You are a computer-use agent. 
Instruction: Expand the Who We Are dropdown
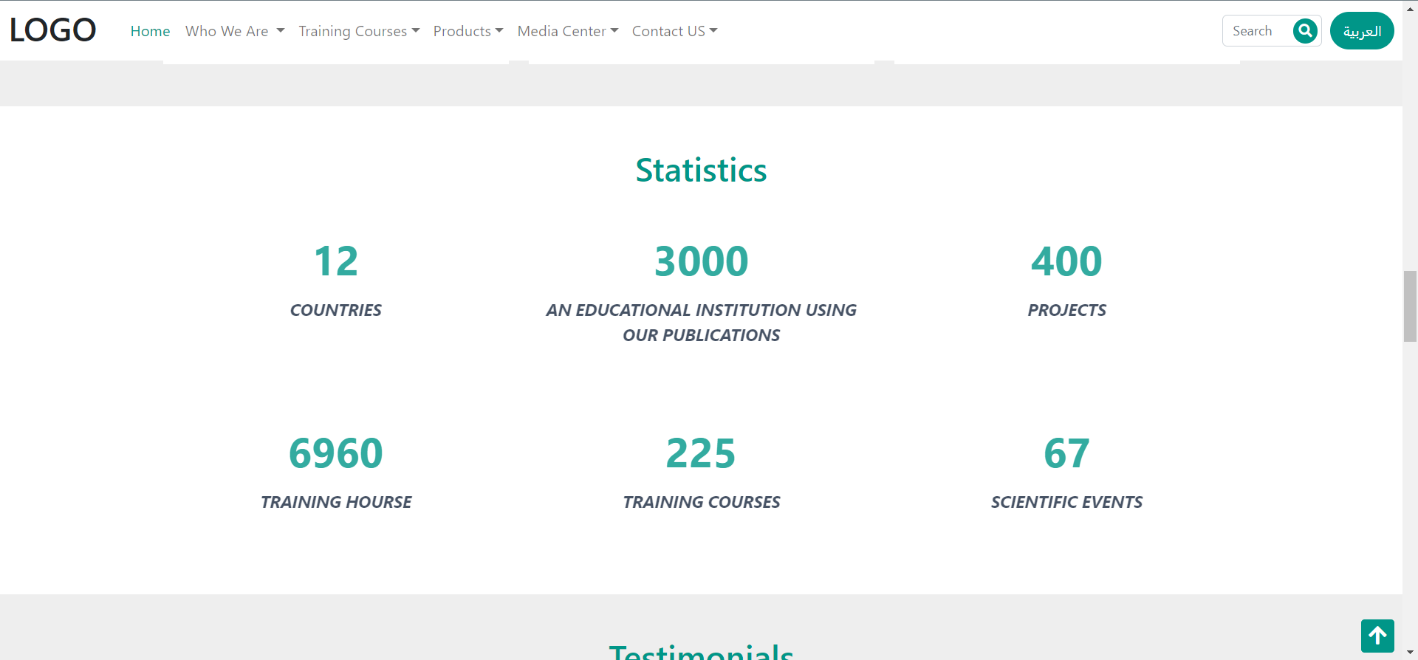coord(234,31)
